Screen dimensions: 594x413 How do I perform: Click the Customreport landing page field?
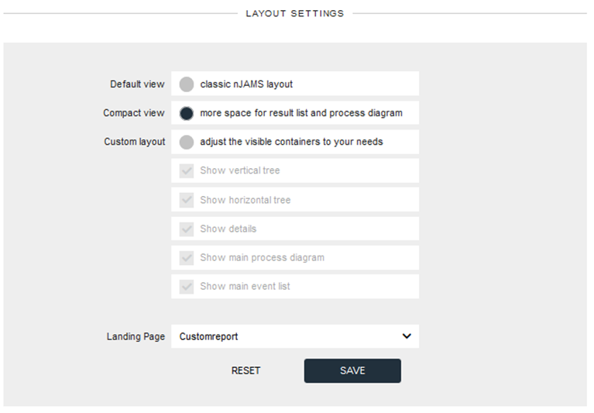[295, 336]
